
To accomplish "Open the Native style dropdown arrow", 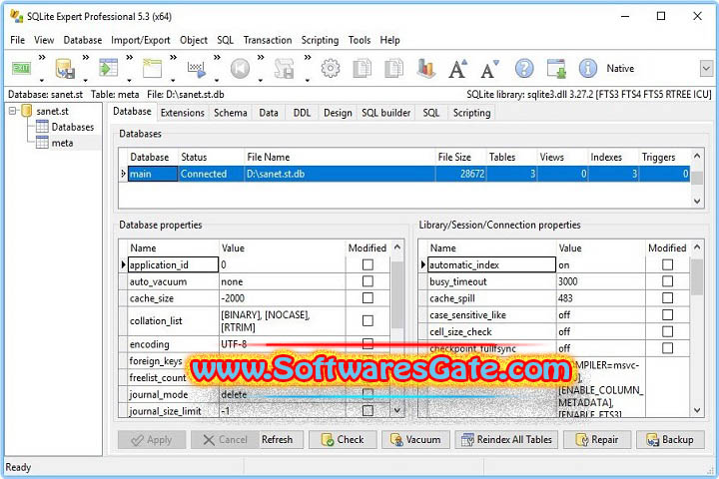I will pyautogui.click(x=706, y=69).
